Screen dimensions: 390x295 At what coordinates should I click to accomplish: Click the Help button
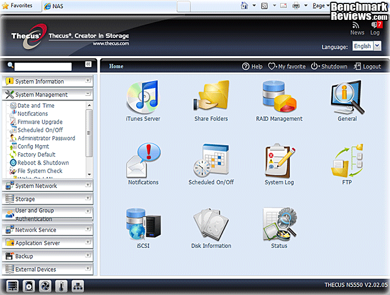[252, 66]
